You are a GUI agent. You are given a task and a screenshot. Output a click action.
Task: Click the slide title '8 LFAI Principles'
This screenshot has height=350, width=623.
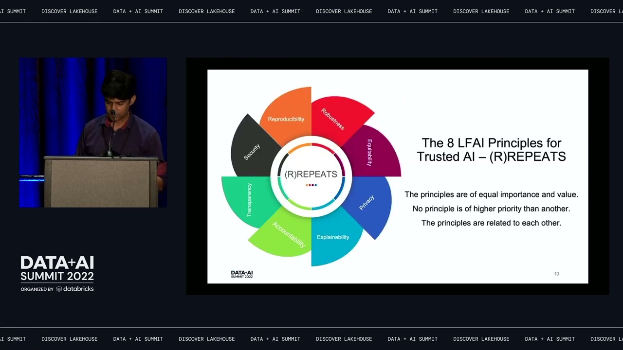(x=492, y=150)
